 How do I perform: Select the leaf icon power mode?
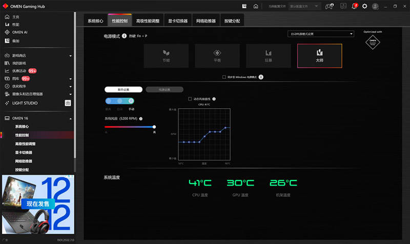pyautogui.click(x=166, y=56)
